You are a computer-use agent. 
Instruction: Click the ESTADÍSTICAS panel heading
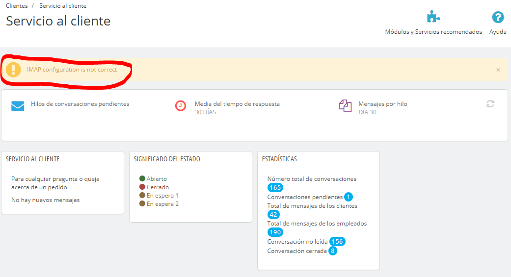[x=279, y=159]
